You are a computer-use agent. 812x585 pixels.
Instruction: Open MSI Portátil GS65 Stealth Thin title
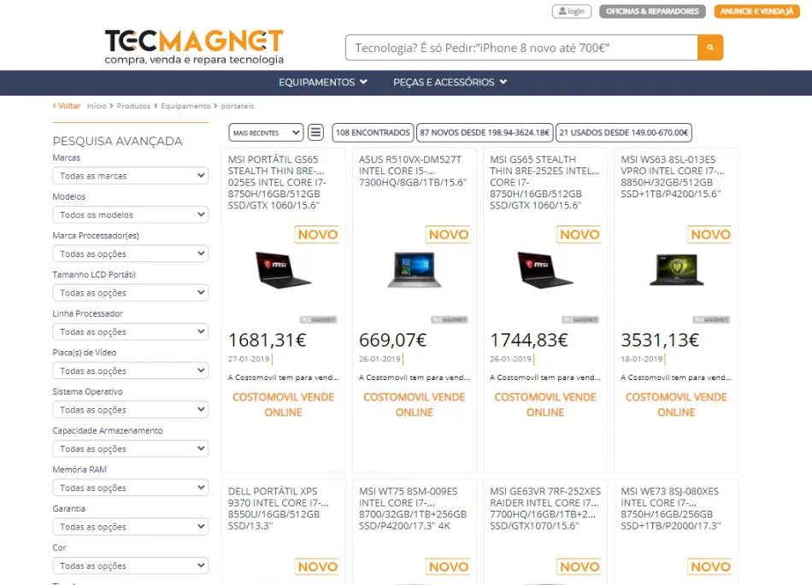pyautogui.click(x=278, y=182)
